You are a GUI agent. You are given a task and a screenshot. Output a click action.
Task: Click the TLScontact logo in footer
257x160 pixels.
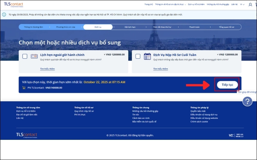tap(27, 135)
